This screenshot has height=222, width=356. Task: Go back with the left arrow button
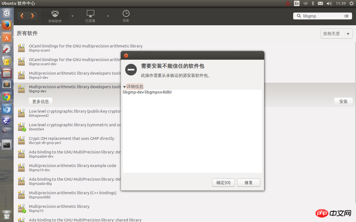(x=22, y=16)
